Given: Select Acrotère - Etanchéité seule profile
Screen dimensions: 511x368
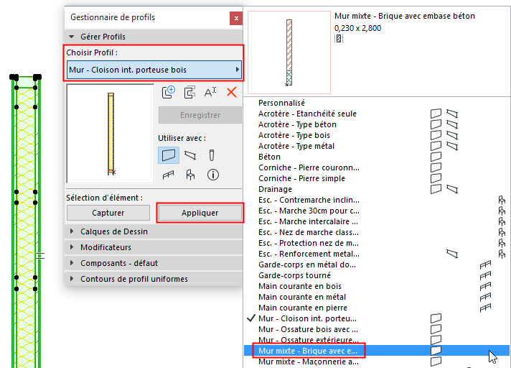Looking at the screenshot, I should click(x=377, y=114).
